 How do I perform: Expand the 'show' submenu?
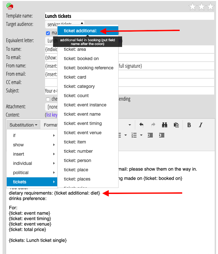click(32, 145)
